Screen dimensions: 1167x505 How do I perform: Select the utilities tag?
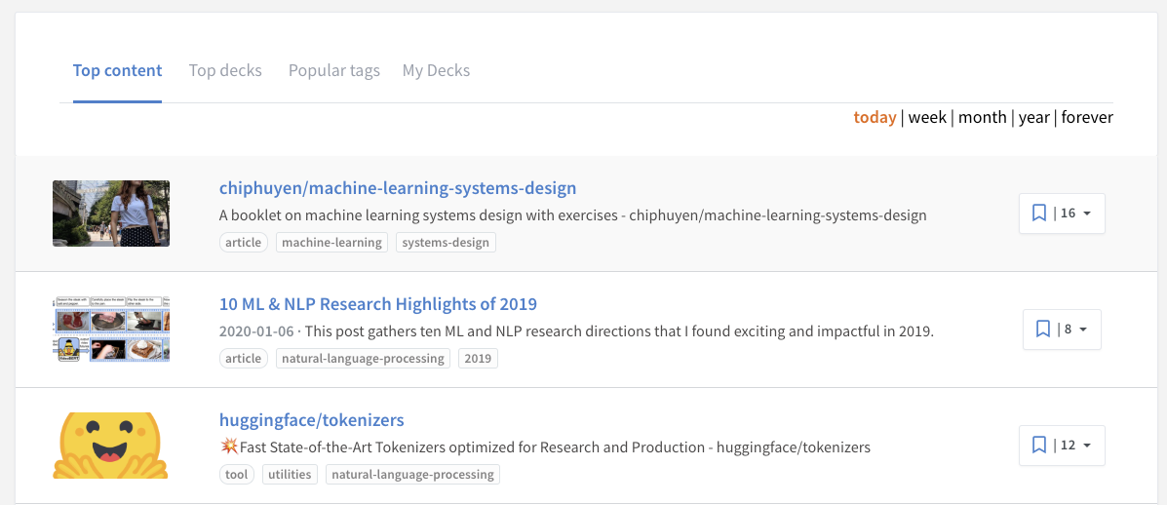tap(291, 475)
